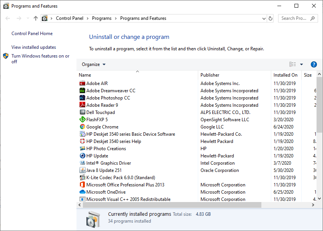Open the more view options dropdown arrow

tap(301, 64)
